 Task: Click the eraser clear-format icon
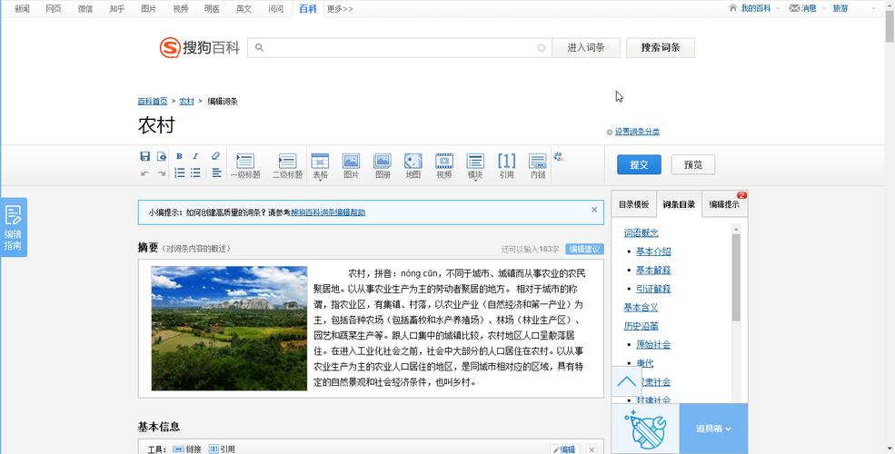[x=215, y=156]
